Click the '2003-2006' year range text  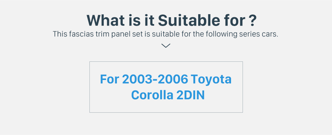click(x=155, y=79)
